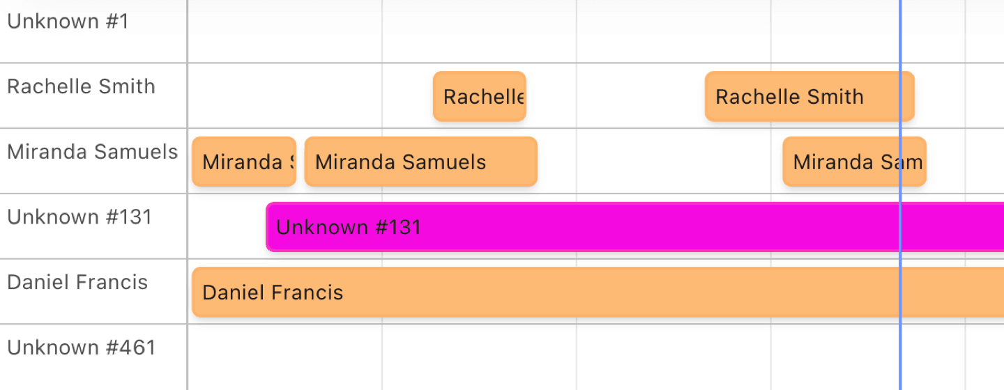Image resolution: width=1004 pixels, height=390 pixels.
Task: Open the short truncated "Rachelle" event bar
Action: [479, 97]
